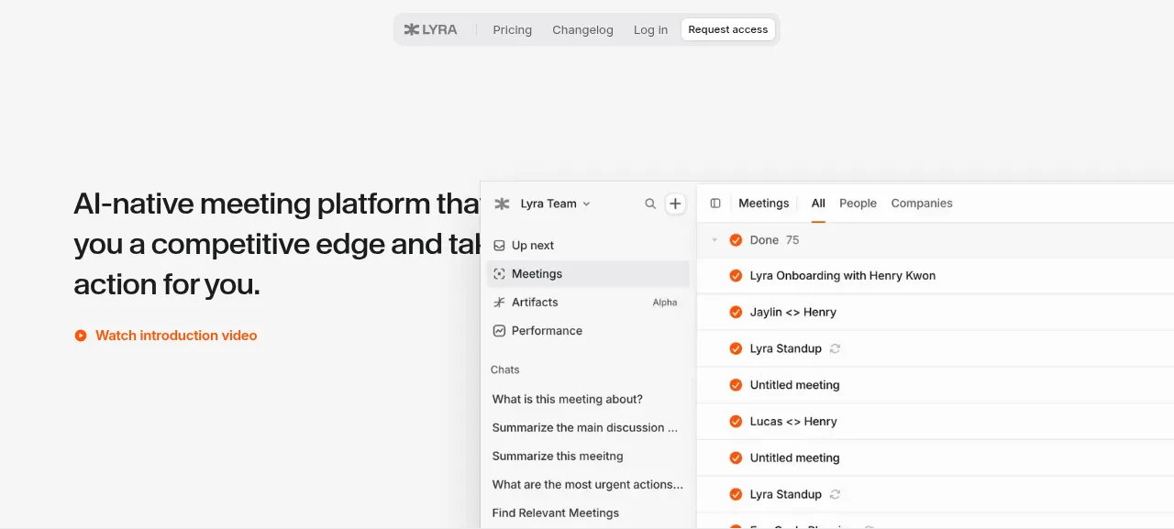Open the Changelog link in the navigation

click(582, 30)
